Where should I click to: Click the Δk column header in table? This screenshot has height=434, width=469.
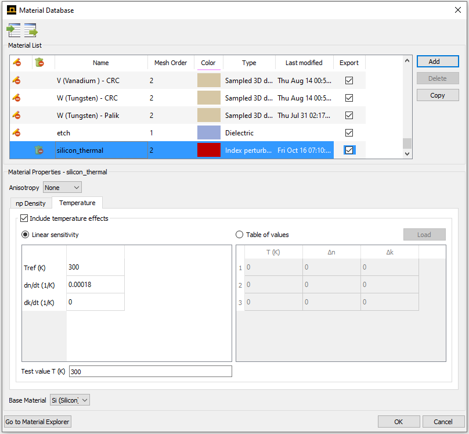(x=389, y=252)
